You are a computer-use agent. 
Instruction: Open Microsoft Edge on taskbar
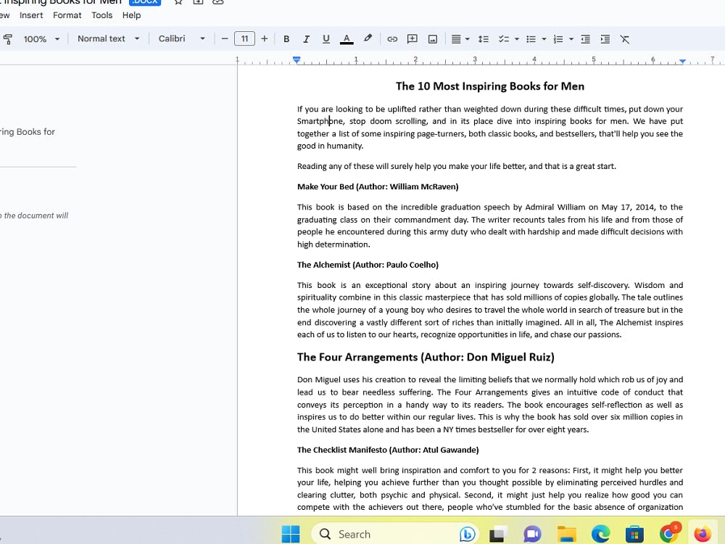click(x=600, y=535)
